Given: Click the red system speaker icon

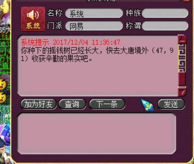Looking at the screenshot, I should (33, 19).
